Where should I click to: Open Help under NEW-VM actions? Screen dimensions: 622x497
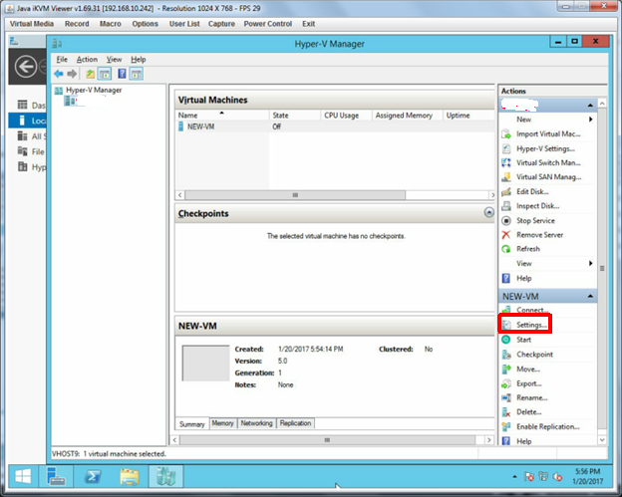coord(523,441)
